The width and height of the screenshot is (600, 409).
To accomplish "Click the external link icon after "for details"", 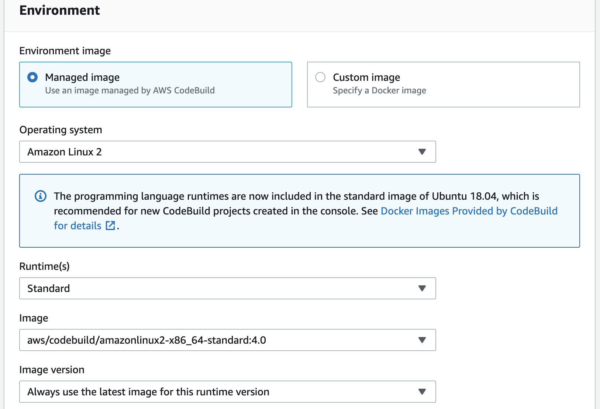I will coord(110,226).
